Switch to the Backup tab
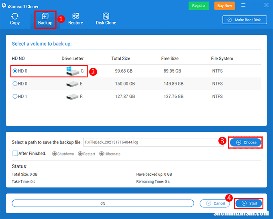The width and height of the screenshot is (273, 219). coord(45,19)
